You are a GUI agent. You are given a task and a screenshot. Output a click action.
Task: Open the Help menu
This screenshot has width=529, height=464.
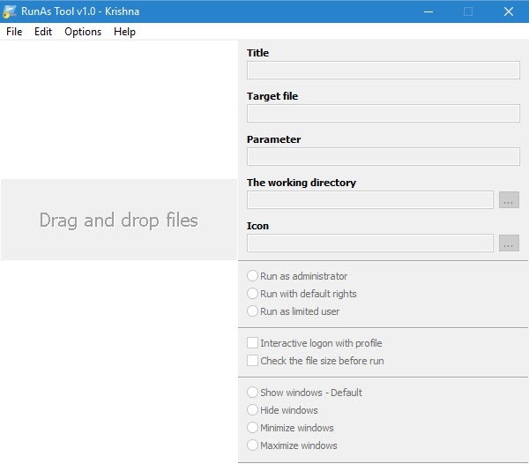pyautogui.click(x=124, y=32)
